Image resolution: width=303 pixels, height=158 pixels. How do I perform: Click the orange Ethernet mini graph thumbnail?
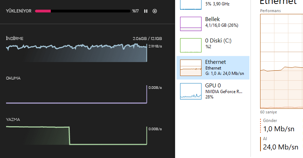[x=191, y=68]
